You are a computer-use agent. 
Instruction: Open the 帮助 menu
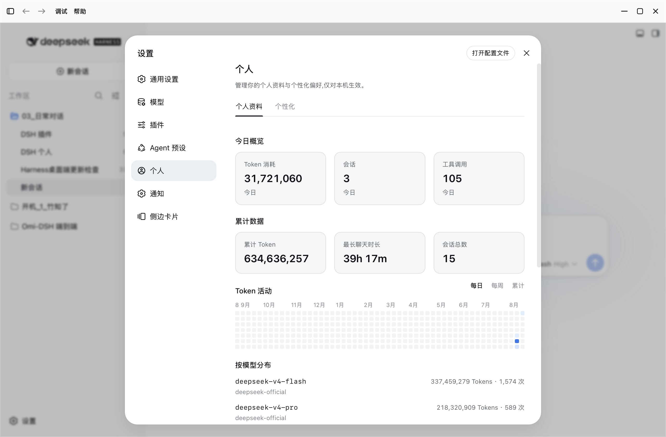pos(80,11)
